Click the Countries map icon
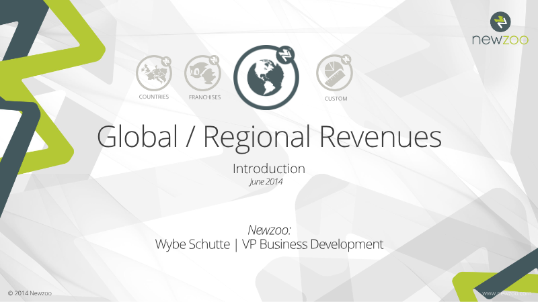The width and height of the screenshot is (538, 302). click(154, 73)
